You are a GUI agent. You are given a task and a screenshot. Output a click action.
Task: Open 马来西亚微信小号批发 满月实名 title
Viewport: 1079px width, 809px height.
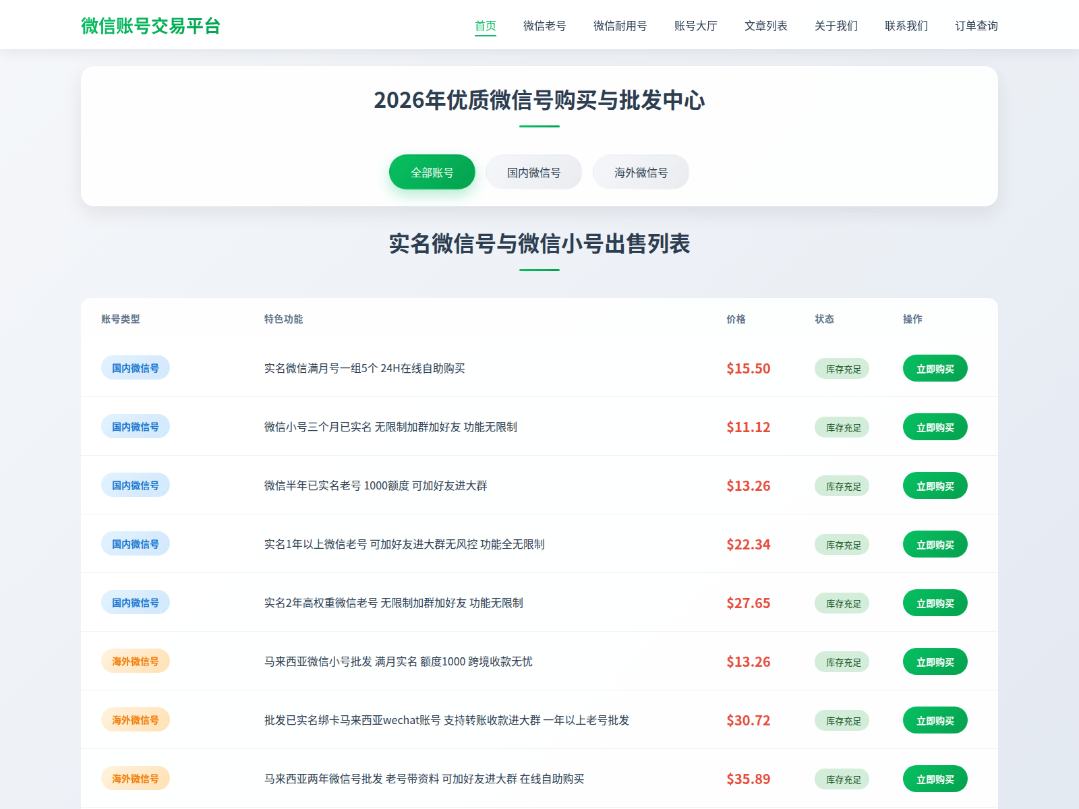coord(398,661)
